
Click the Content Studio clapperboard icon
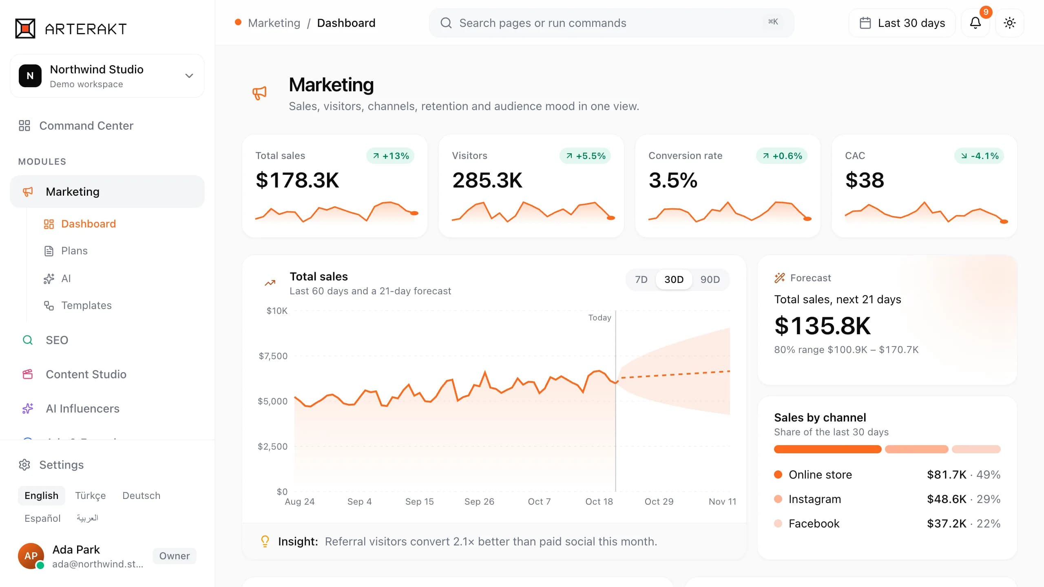click(x=28, y=374)
